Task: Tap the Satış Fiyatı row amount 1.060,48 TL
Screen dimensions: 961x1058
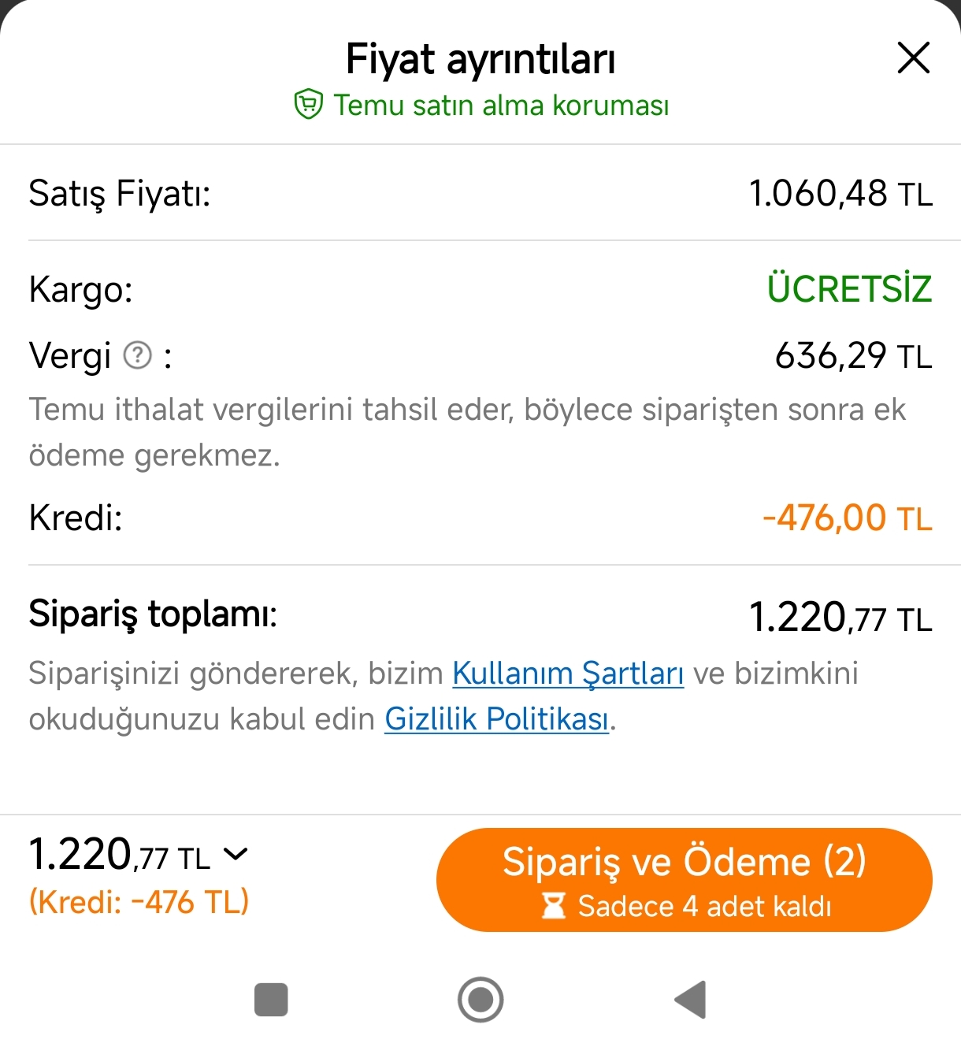Action: coord(840,194)
